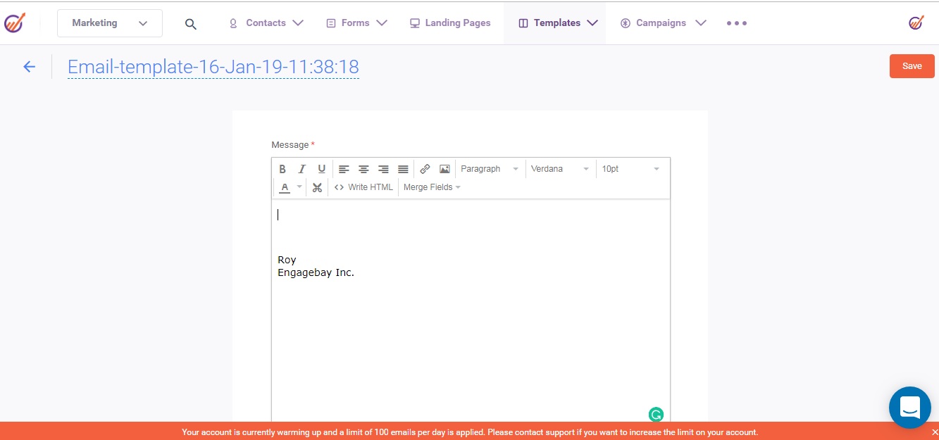The width and height of the screenshot is (939, 440).
Task: Go back using the left arrow
Action: click(29, 67)
